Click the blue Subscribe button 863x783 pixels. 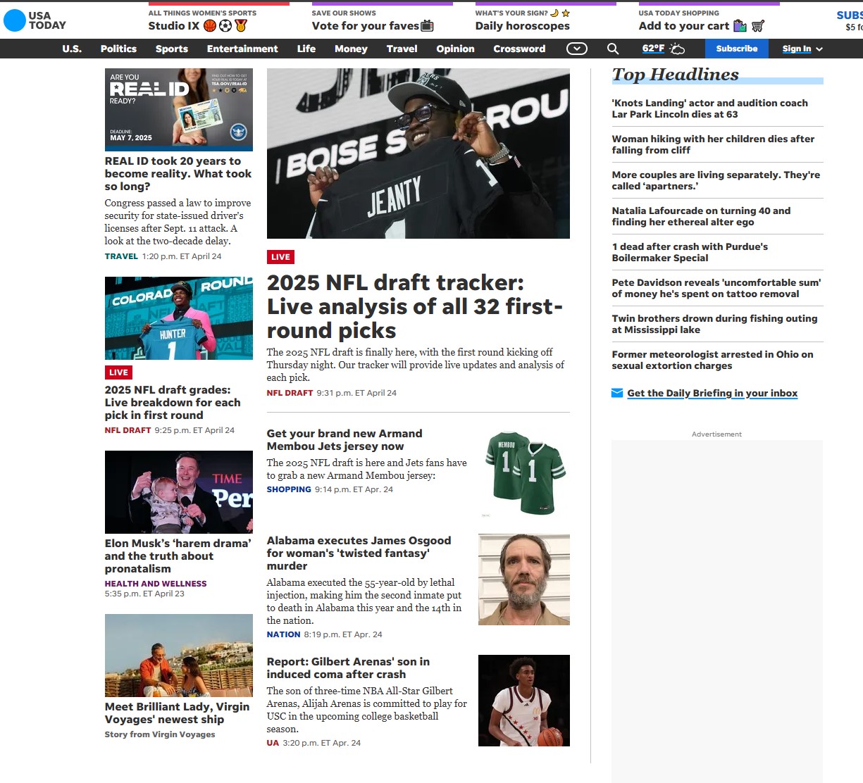tap(737, 49)
